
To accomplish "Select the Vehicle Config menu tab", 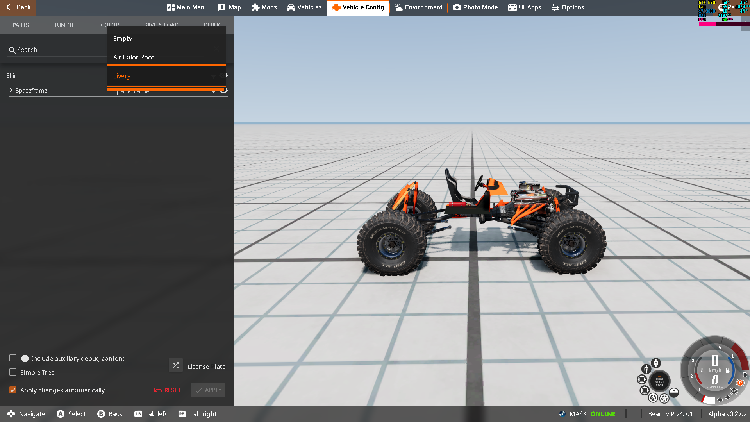I will pos(358,7).
